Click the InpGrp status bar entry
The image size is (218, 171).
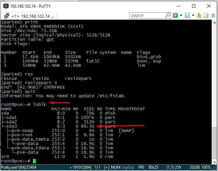[x=128, y=167]
